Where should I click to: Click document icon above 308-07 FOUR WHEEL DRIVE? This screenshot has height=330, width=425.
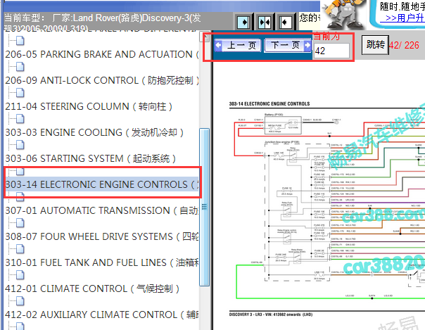point(20,223)
